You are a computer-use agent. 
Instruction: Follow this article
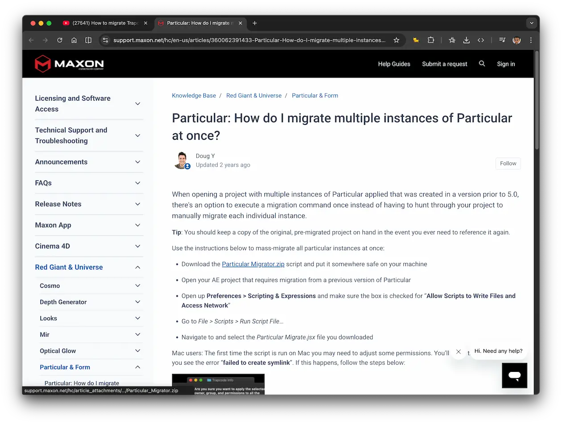tap(508, 163)
